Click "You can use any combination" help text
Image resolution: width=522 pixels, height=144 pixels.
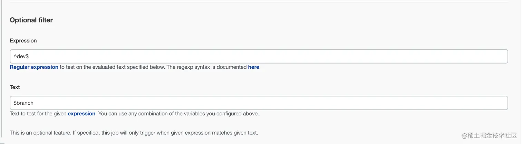(178, 114)
